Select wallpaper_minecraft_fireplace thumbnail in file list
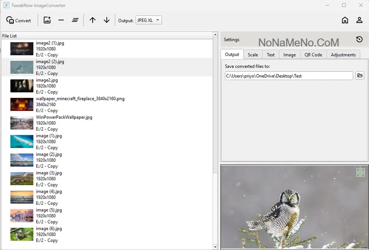Image resolution: width=369 pixels, height=250 pixels. pyautogui.click(x=22, y=105)
